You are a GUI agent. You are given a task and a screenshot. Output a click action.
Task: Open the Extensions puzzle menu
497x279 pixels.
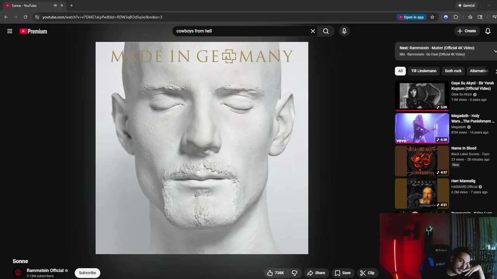pyautogui.click(x=455, y=17)
